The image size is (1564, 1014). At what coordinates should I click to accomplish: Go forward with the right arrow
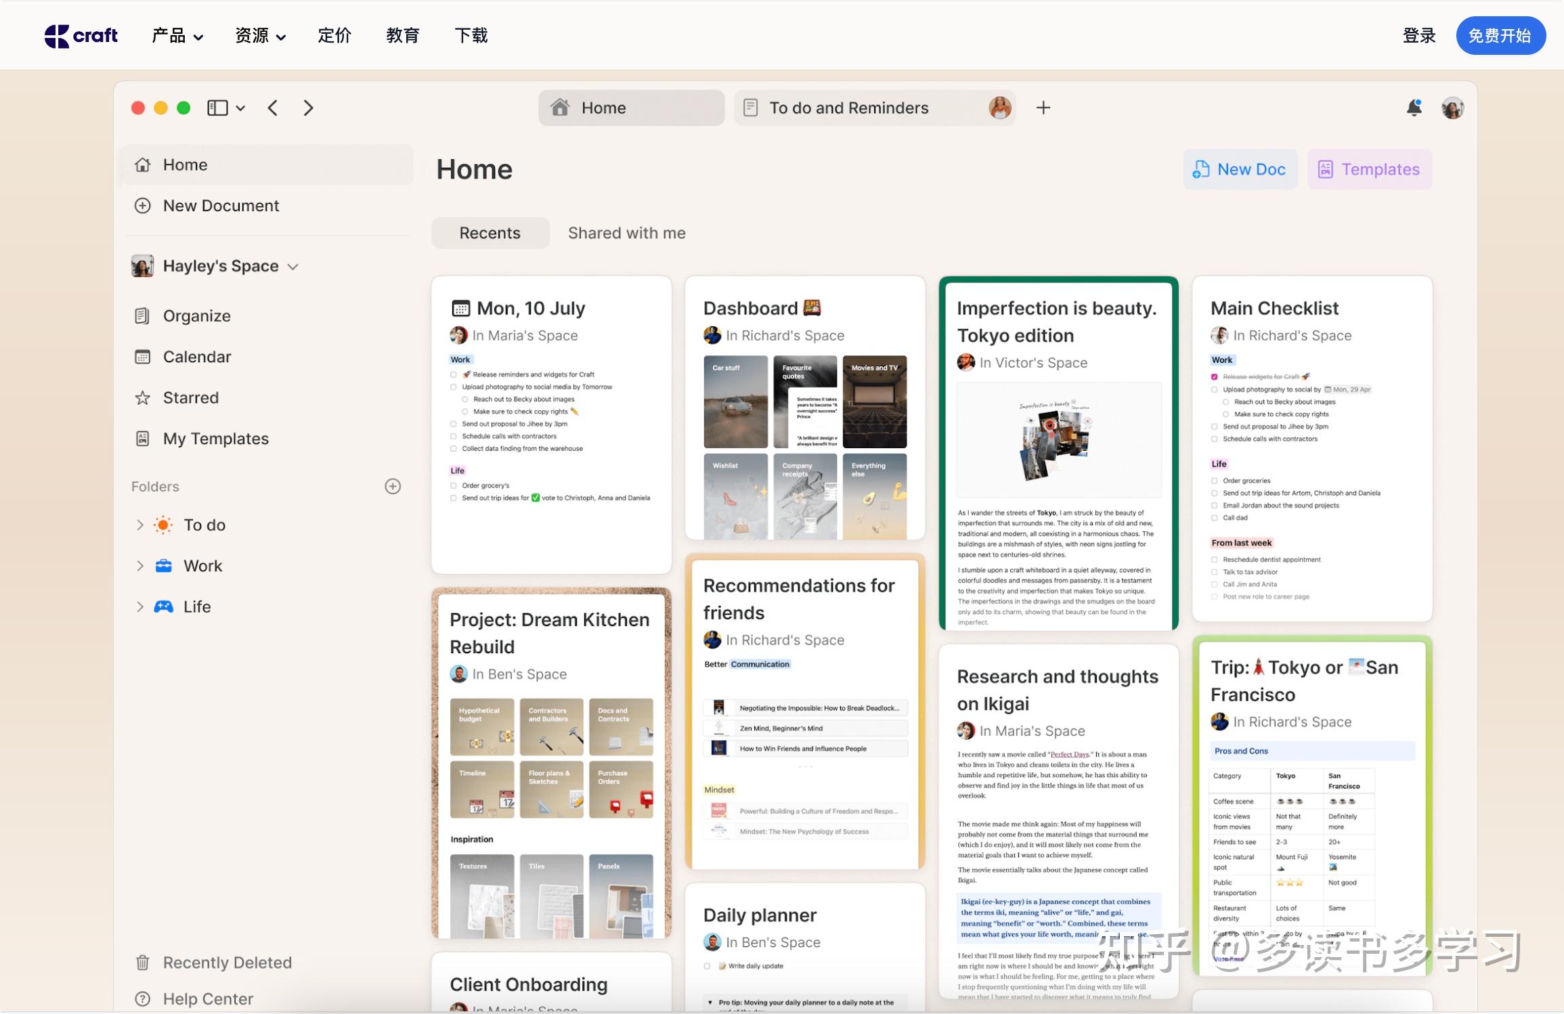308,108
